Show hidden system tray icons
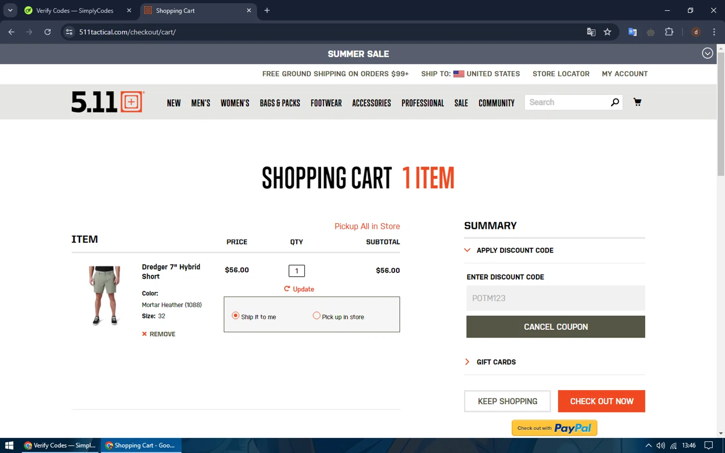This screenshot has width=725, height=453. pos(649,445)
